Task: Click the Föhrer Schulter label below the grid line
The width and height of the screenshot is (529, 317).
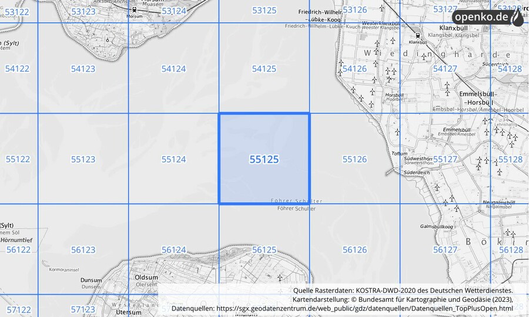Action: coord(296,208)
